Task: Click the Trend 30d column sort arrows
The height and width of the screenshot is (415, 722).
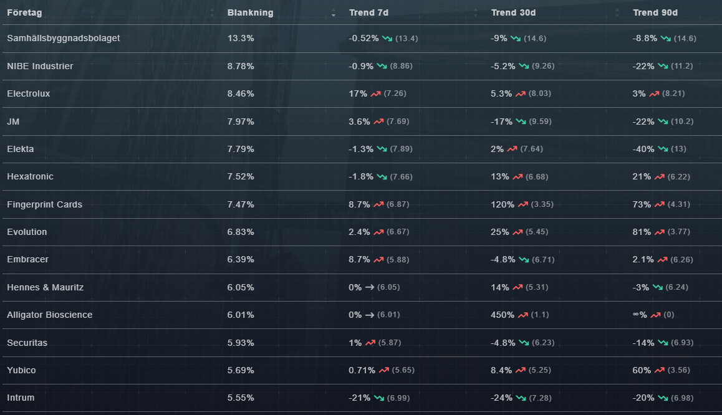Action: click(x=617, y=12)
